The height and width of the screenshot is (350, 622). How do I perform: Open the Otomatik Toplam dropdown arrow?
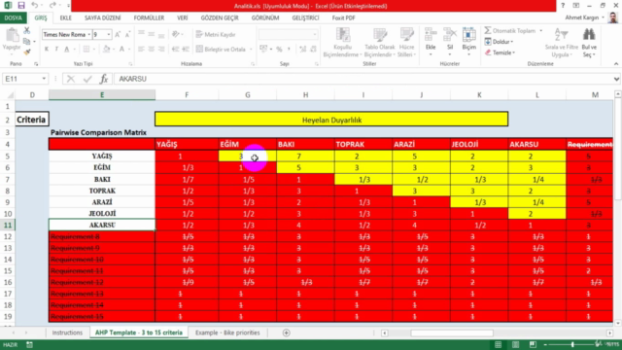(x=540, y=30)
